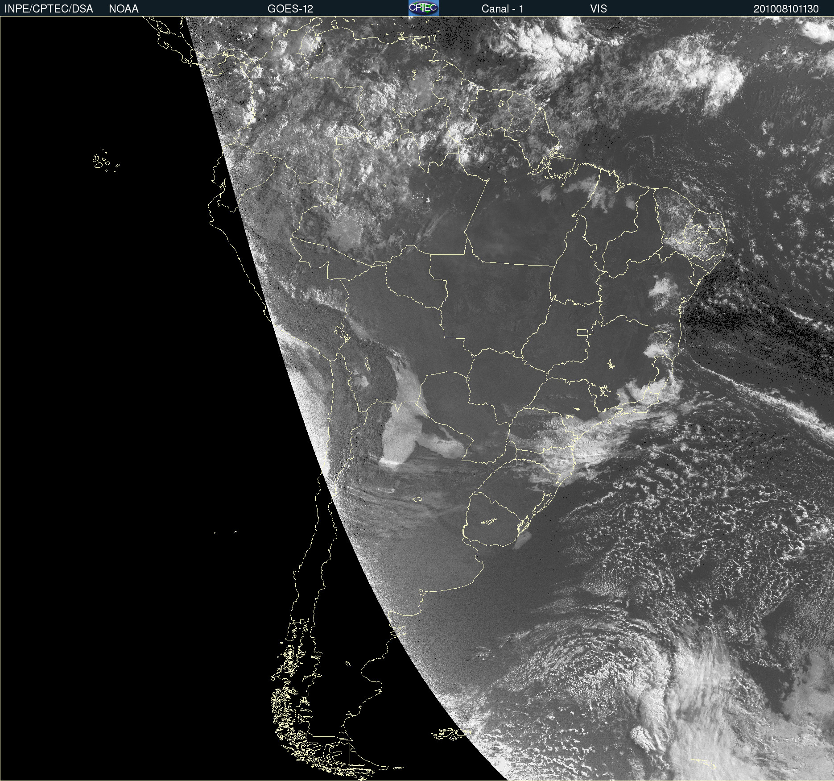The image size is (834, 781).
Task: Click the INPE/CPTEC/DSA label
Action: point(49,9)
